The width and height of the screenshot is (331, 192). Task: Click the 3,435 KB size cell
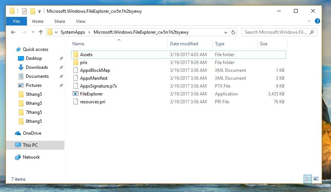(x=276, y=94)
